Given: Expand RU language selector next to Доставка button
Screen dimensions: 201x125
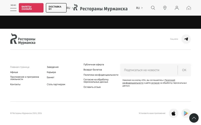Looking at the screenshot, I should (70, 8).
